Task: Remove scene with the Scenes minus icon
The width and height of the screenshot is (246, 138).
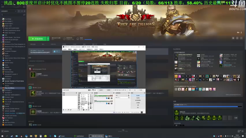Action: [x=65, y=110]
